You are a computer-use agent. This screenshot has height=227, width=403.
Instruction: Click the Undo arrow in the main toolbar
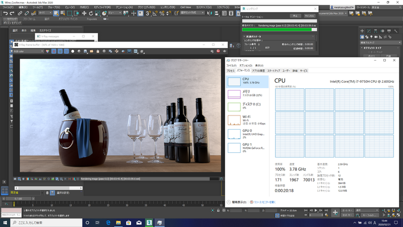pyautogui.click(x=5, y=13)
